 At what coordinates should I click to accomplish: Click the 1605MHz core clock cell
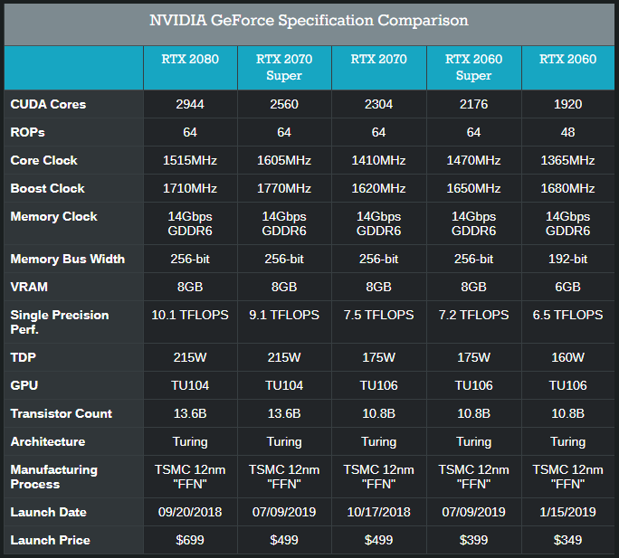(x=284, y=160)
